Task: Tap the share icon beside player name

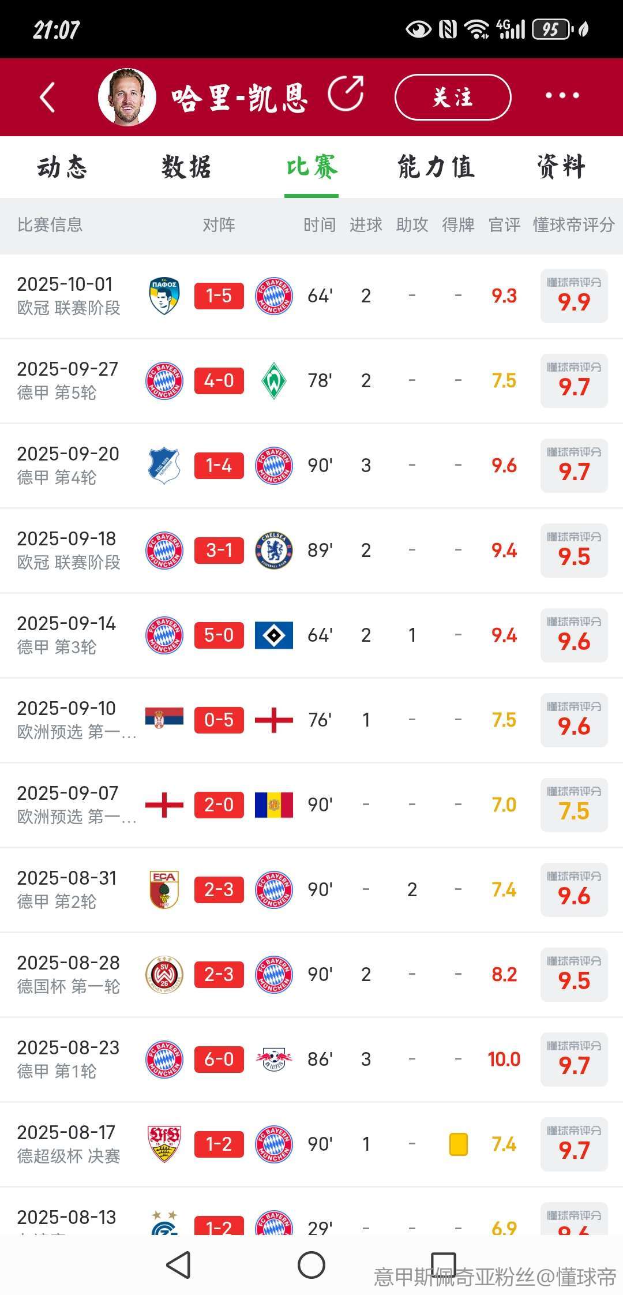Action: pos(346,93)
